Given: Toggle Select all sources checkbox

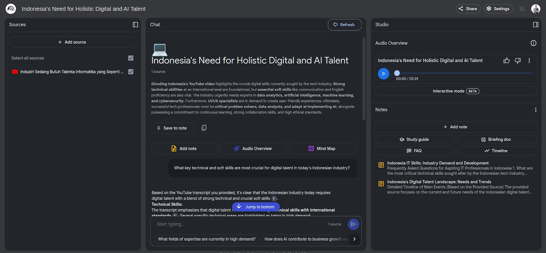Looking at the screenshot, I should (131, 58).
